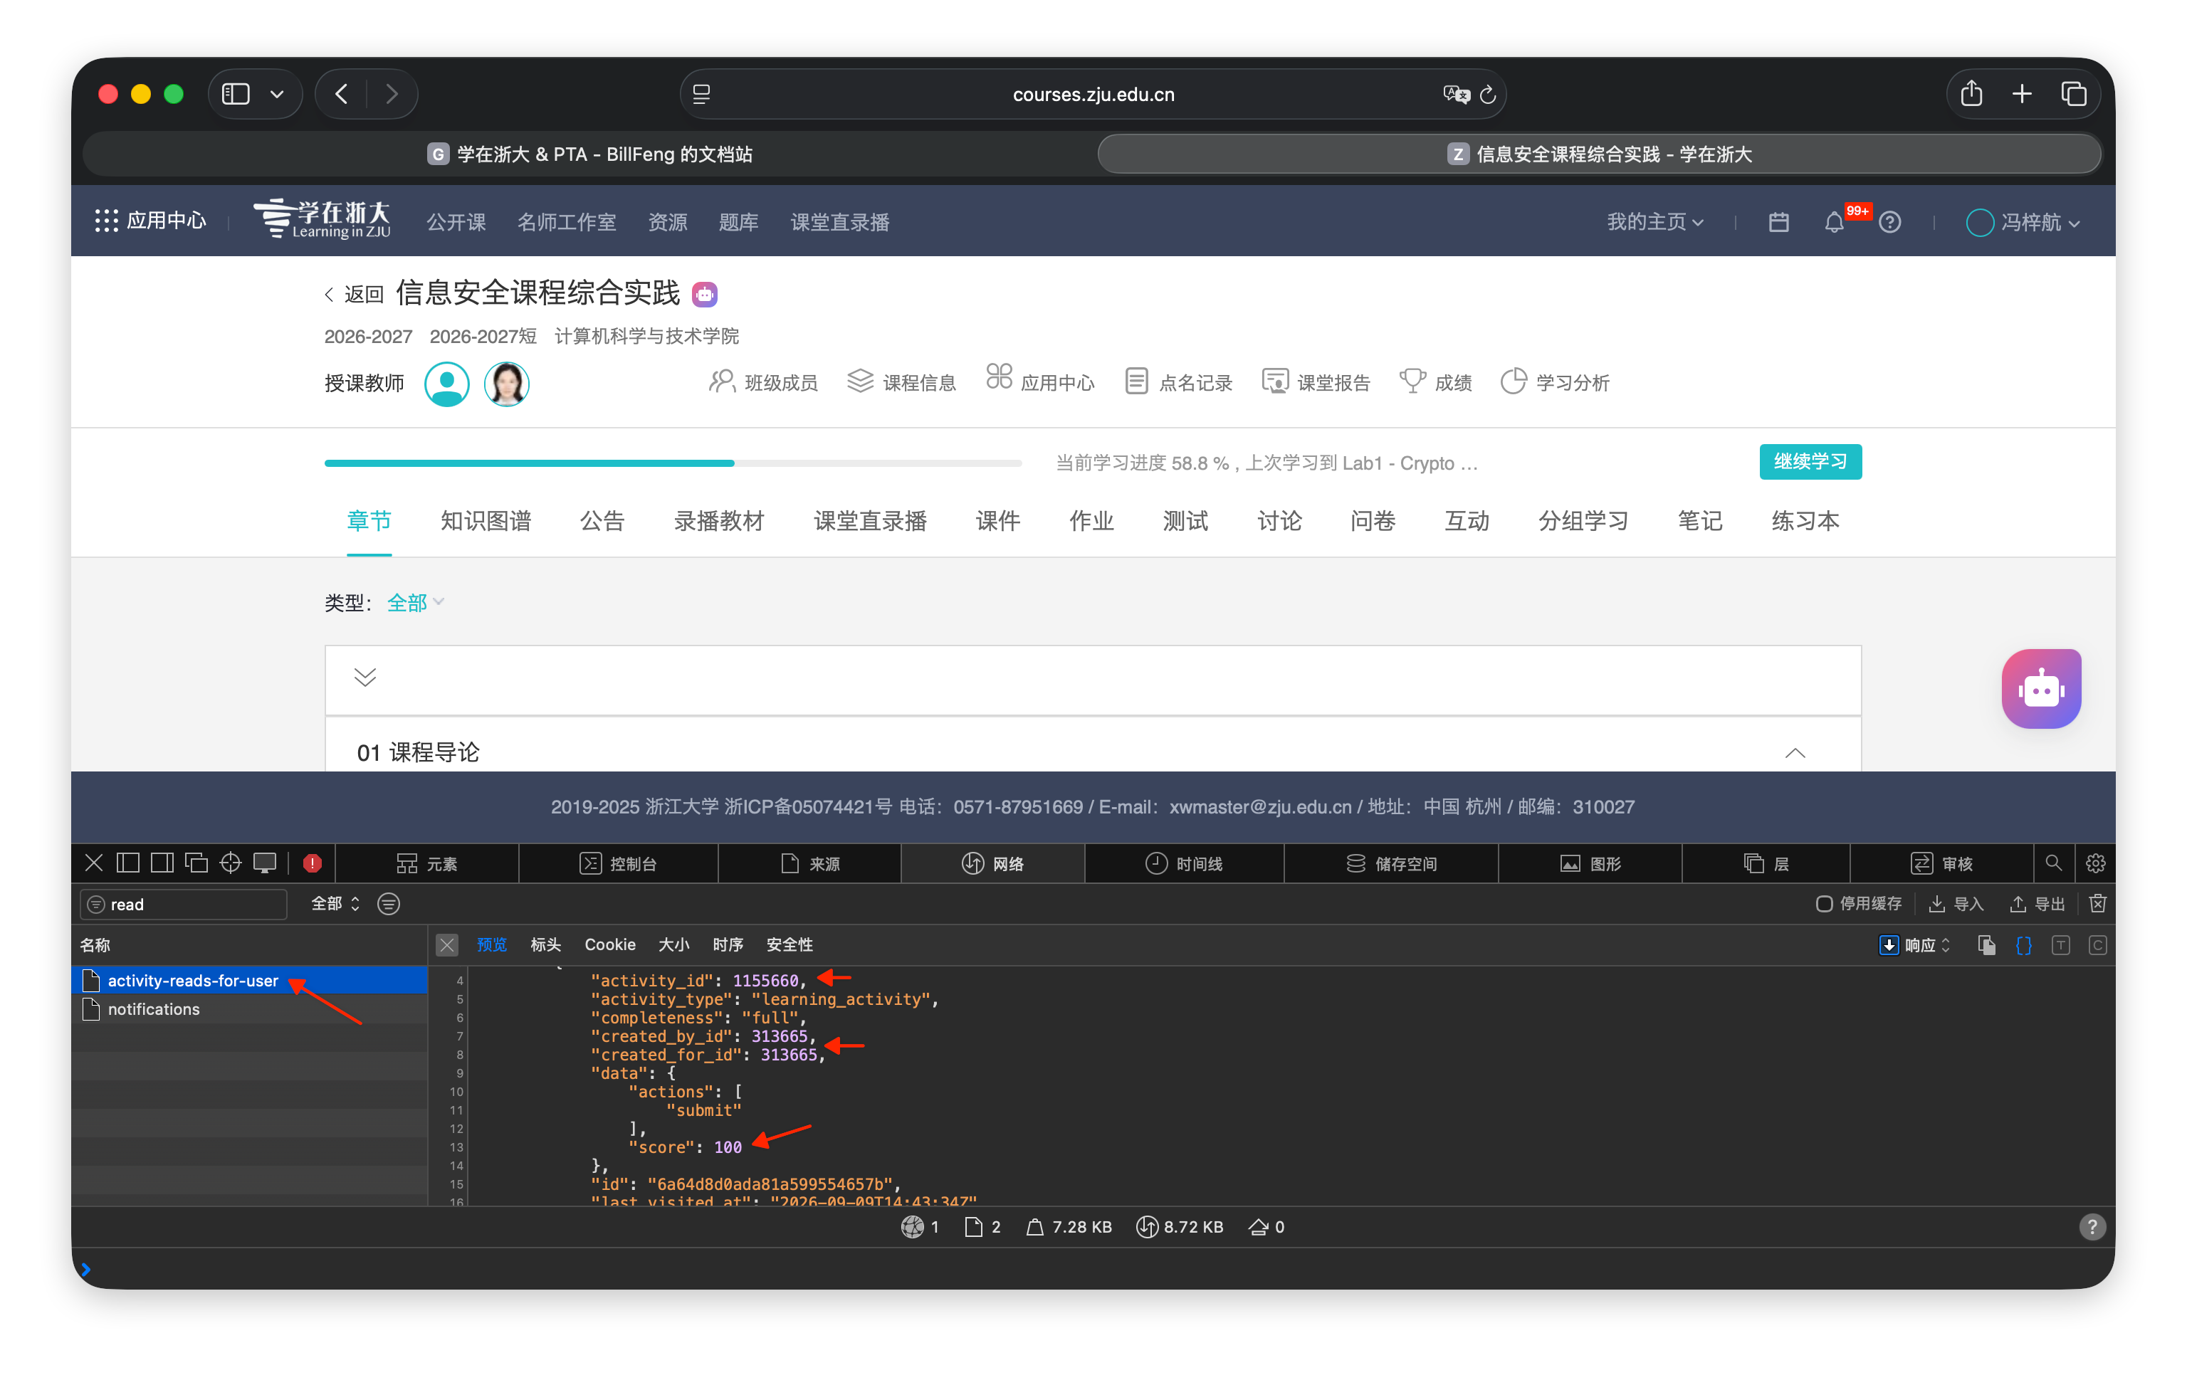This screenshot has height=1375, width=2187.
Task: Click the trash icon to clear network log
Action: [x=2097, y=904]
